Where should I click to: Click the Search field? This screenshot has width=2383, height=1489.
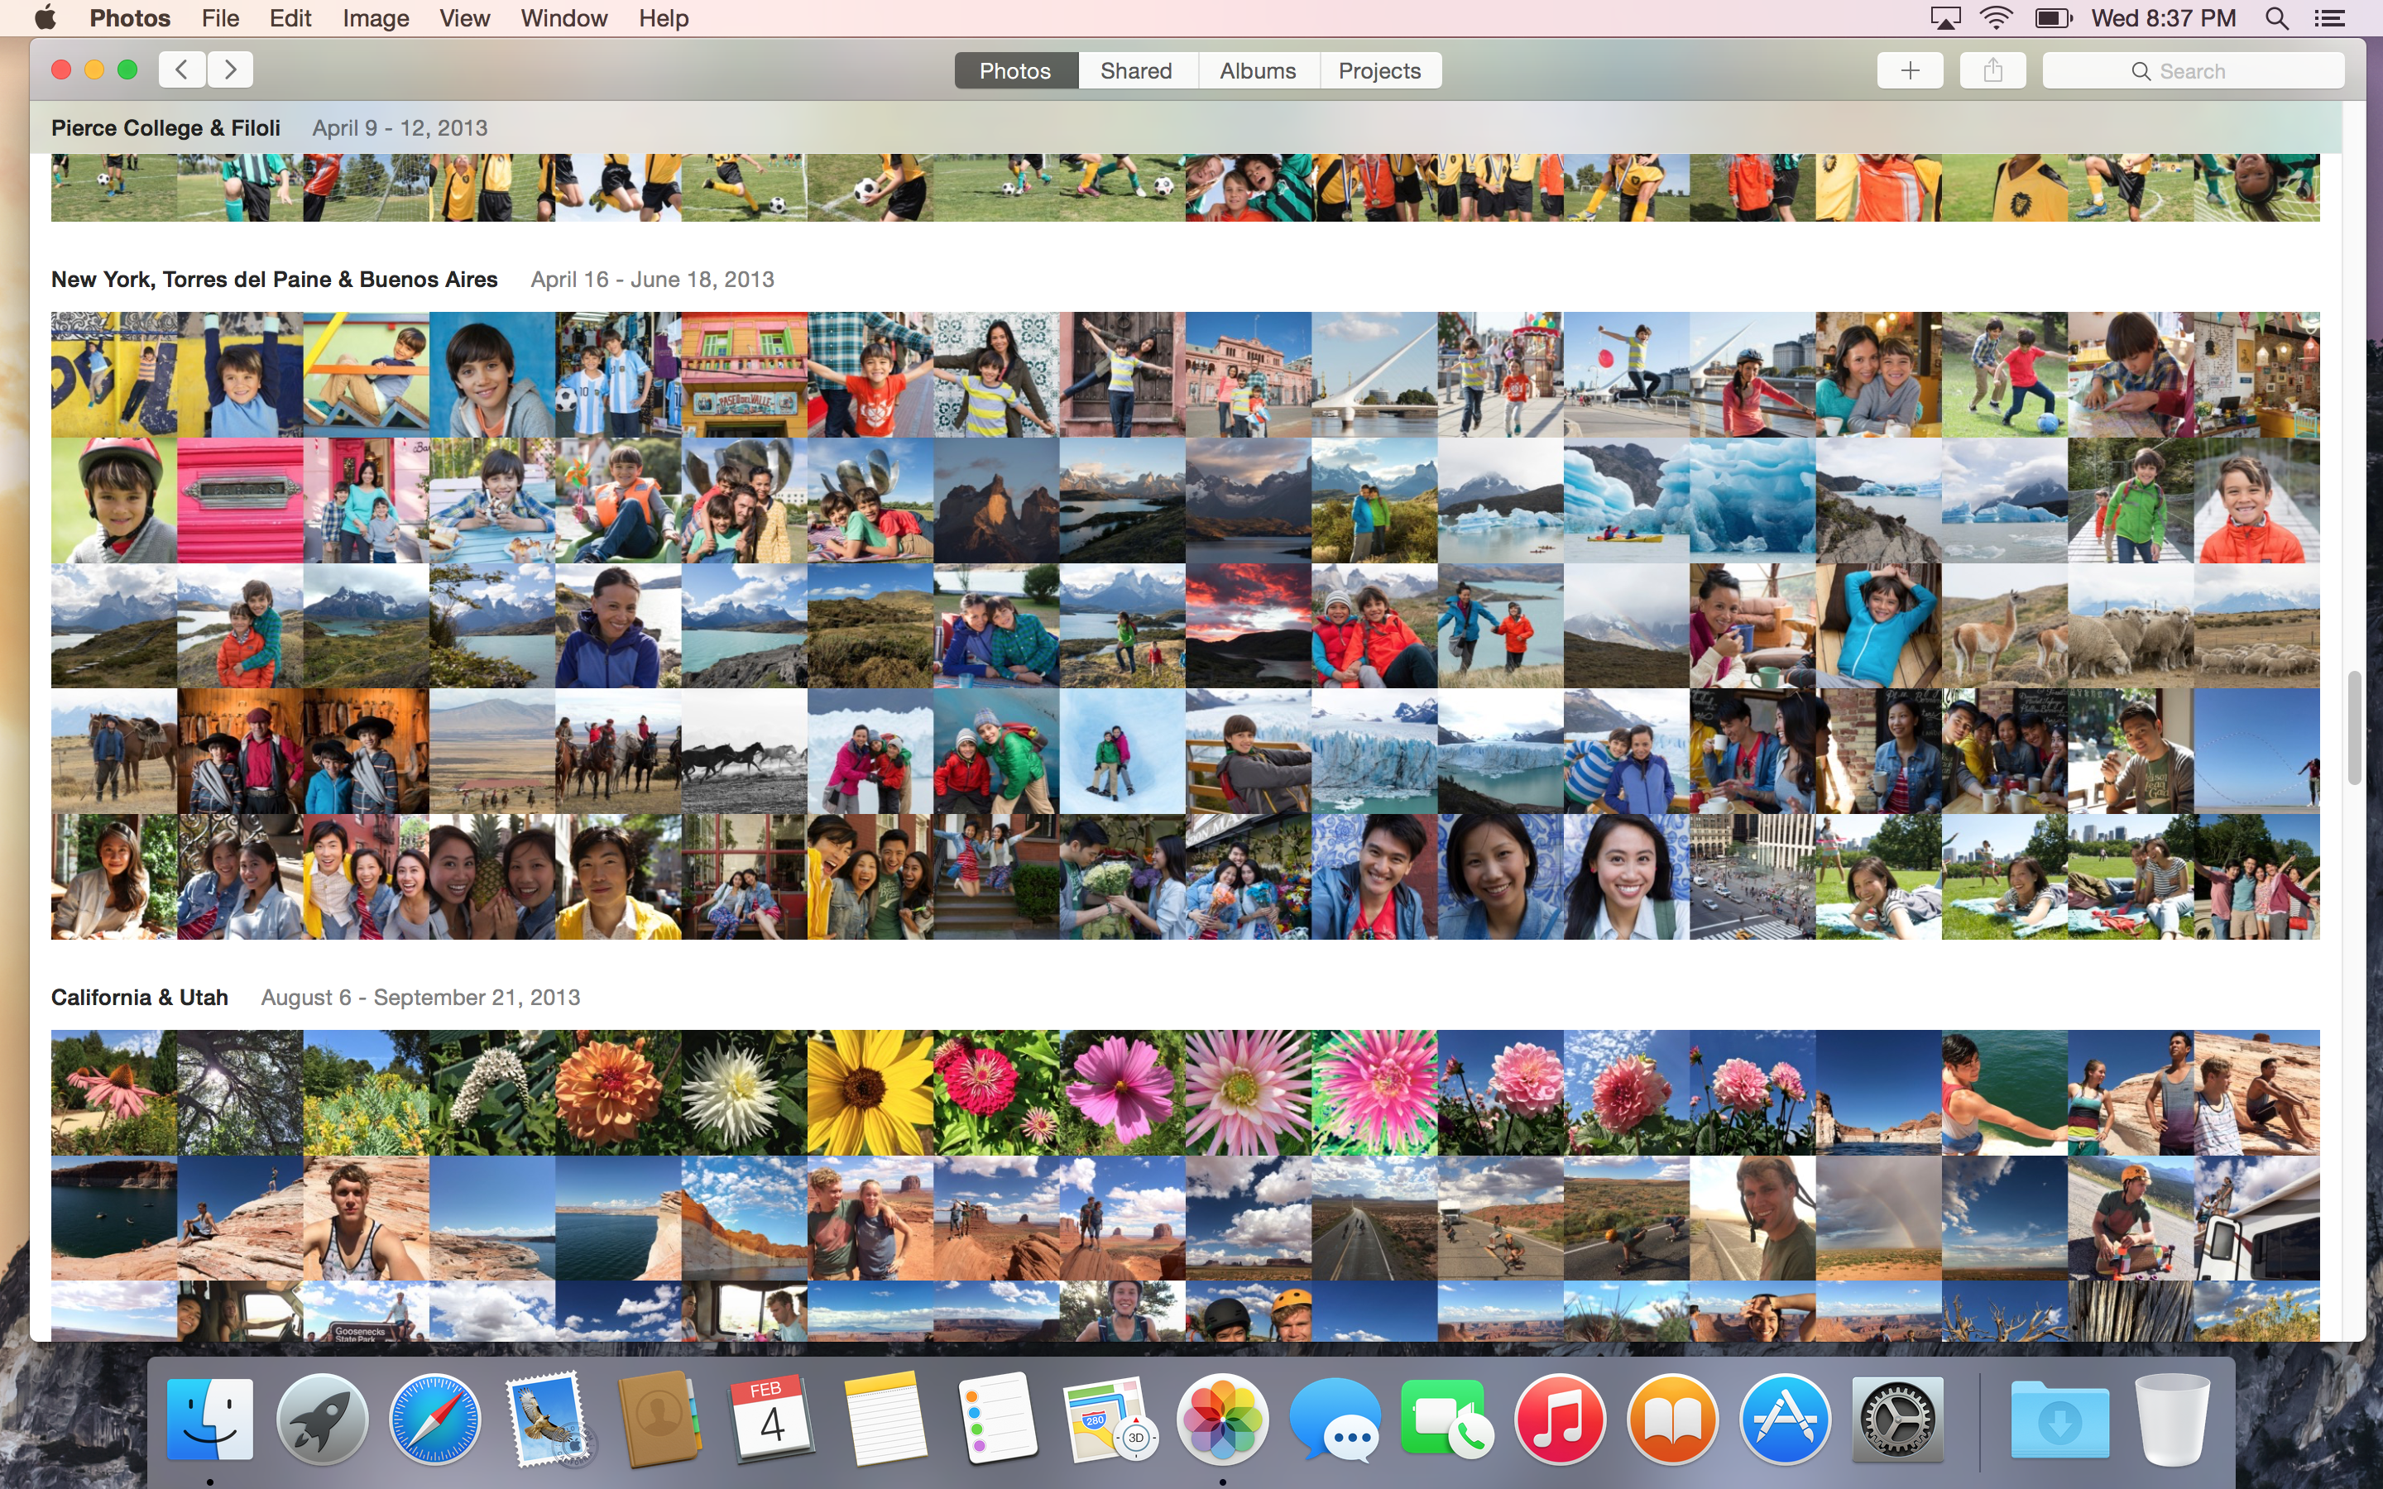(2193, 71)
